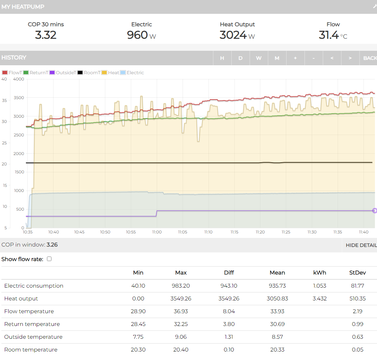
Task: Switch to monthly view with the M button
Action: pyautogui.click(x=277, y=58)
